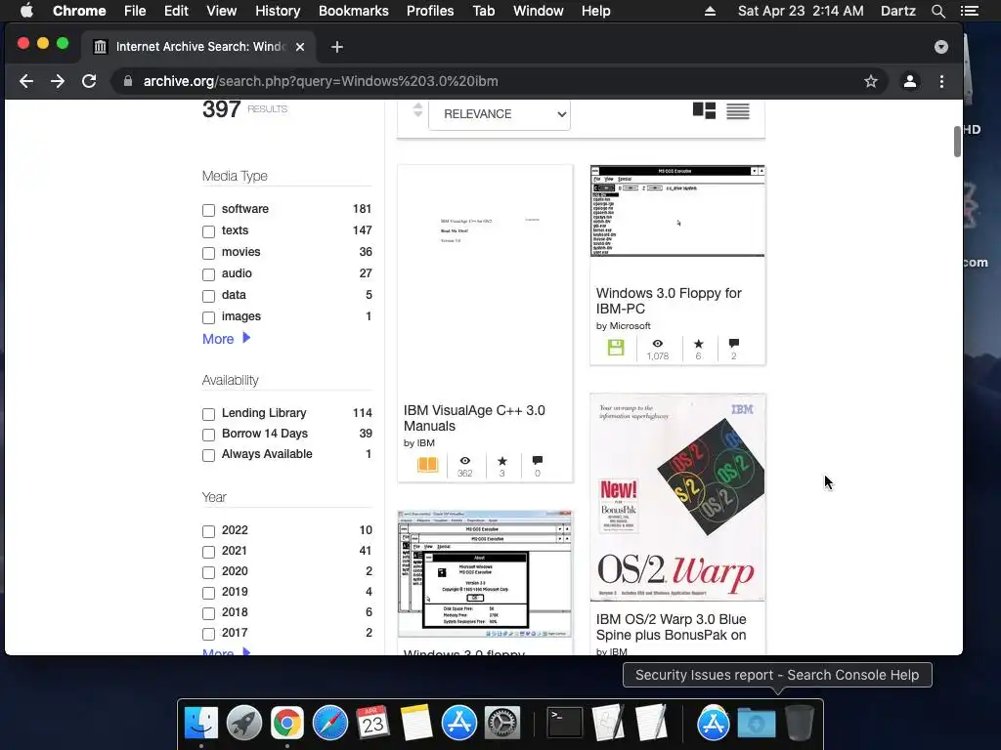Viewport: 1001px width, 750px height.
Task: Switch to list view icon
Action: point(738,111)
